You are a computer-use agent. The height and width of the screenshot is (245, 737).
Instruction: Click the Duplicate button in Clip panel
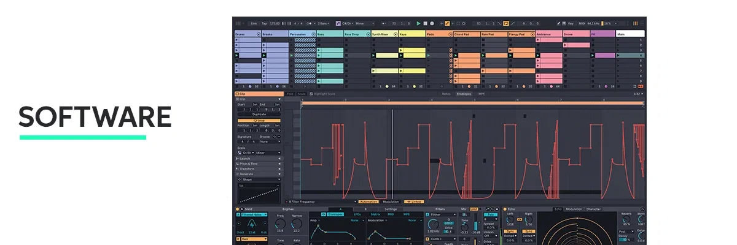coord(259,115)
